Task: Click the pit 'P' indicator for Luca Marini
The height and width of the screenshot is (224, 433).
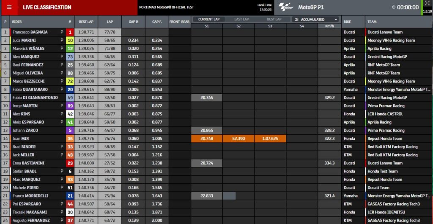Action: tap(62, 40)
